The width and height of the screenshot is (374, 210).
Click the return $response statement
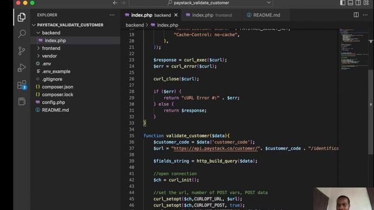coord(185,110)
